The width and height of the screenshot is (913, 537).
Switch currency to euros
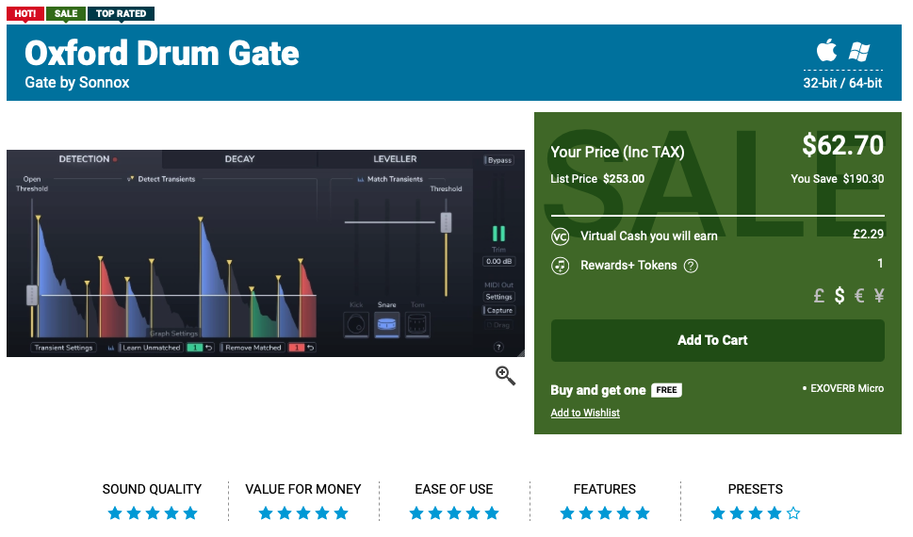(x=859, y=295)
